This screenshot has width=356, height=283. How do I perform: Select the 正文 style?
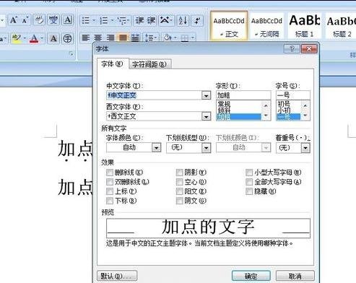point(229,26)
